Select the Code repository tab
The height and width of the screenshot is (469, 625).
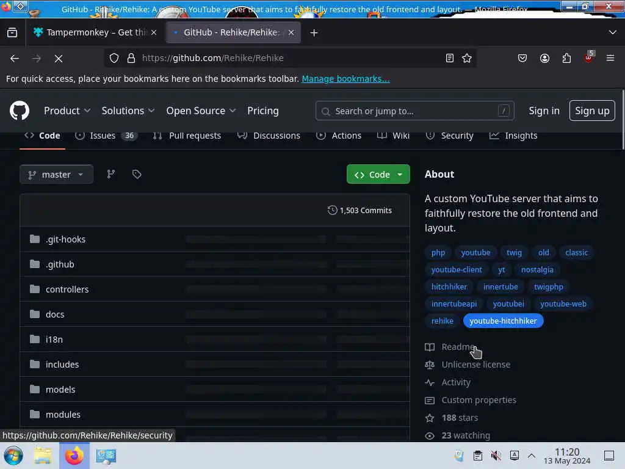pos(42,136)
